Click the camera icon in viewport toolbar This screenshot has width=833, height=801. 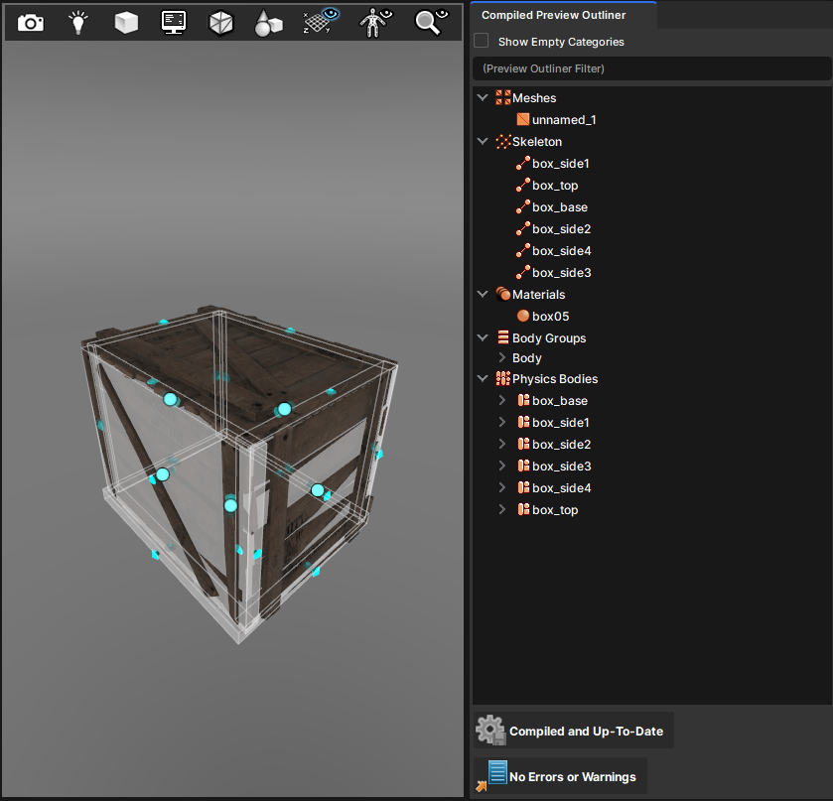point(31,22)
